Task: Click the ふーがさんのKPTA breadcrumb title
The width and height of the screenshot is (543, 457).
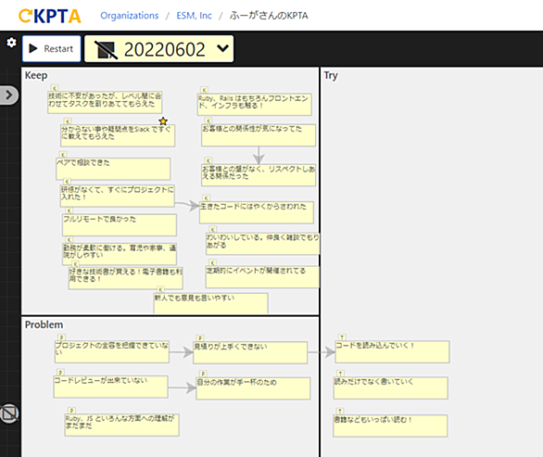Action: tap(269, 16)
